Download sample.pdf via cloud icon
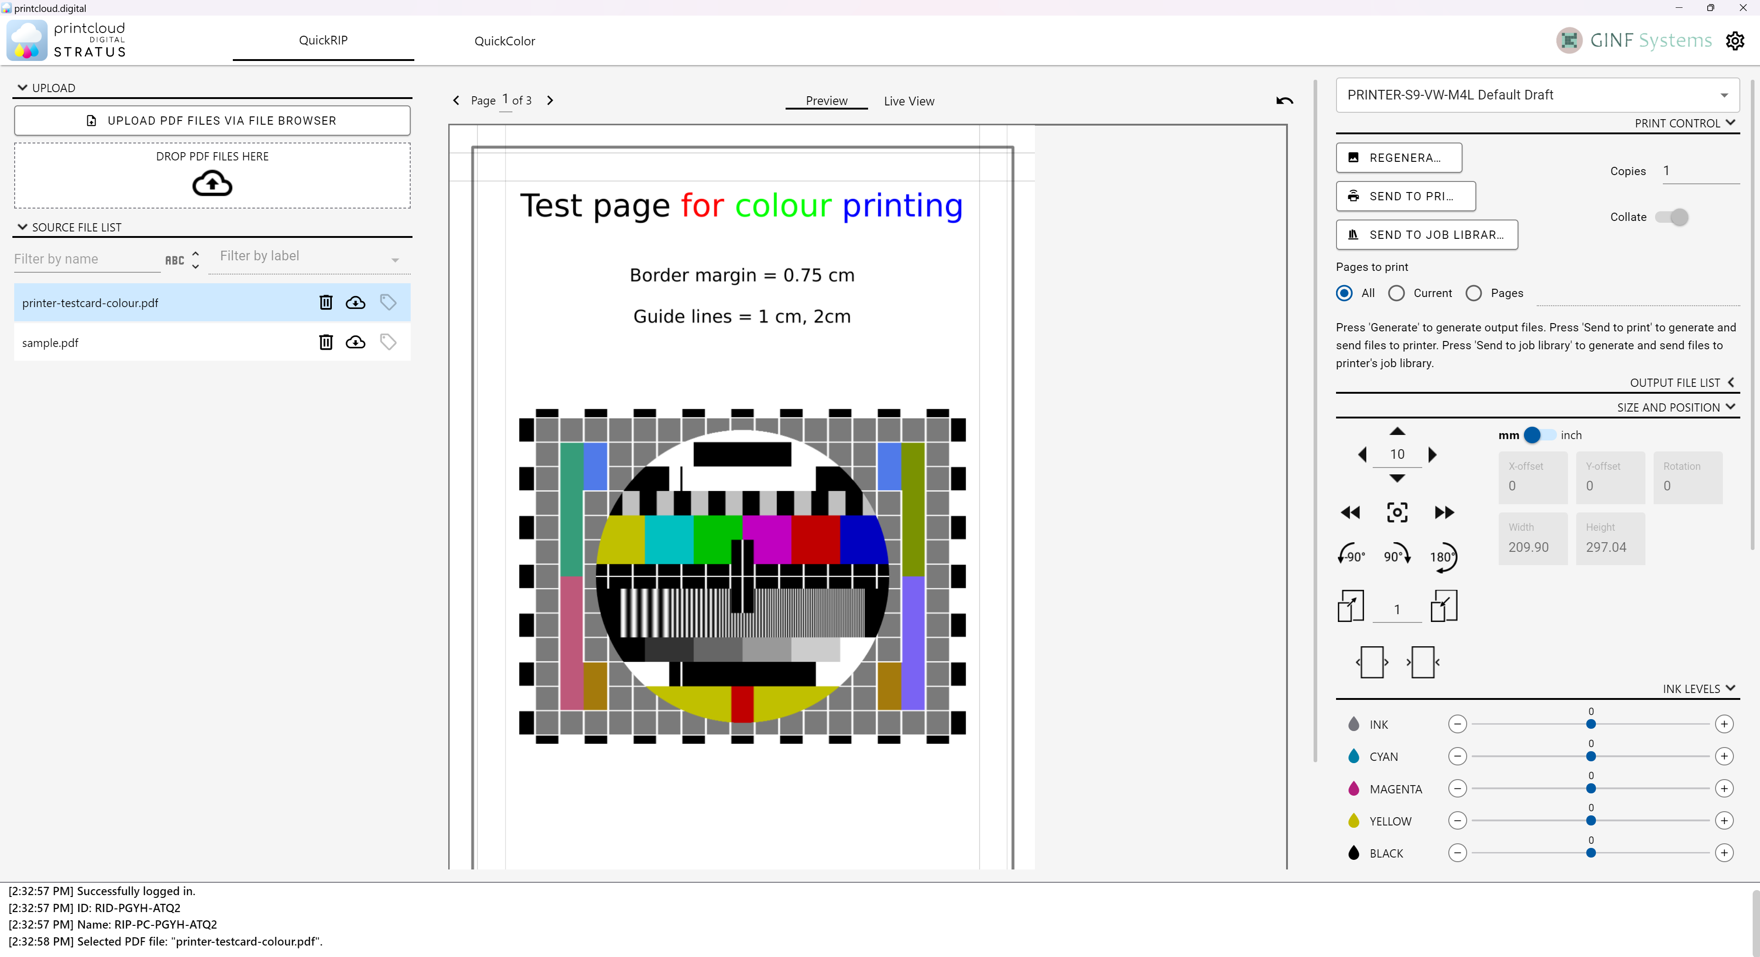Image resolution: width=1760 pixels, height=957 pixels. coord(355,341)
